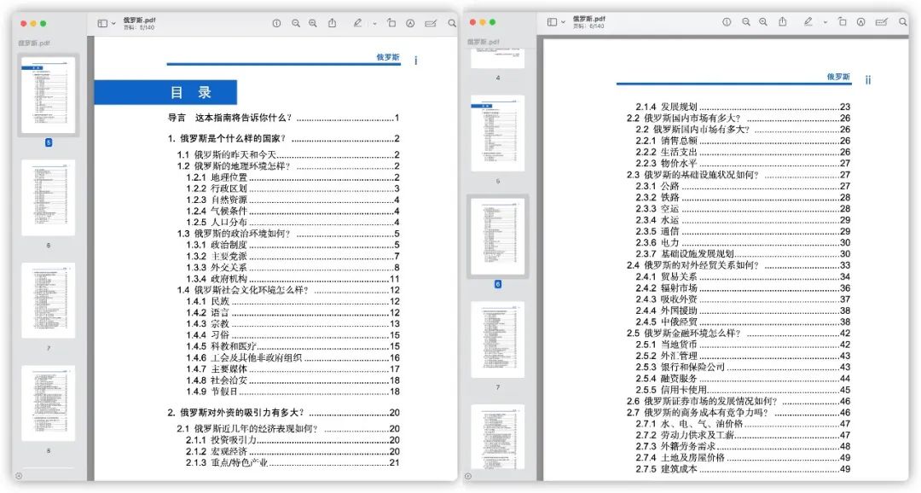Viewport: 921px width, 493px height.
Task: Click the 2.4.2 辐射市场 line
Action: pyautogui.click(x=743, y=288)
